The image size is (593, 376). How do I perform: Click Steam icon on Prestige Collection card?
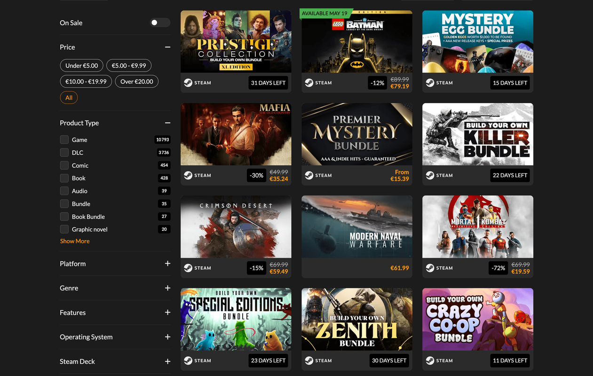coord(188,83)
